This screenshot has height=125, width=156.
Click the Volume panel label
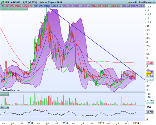point(4,94)
